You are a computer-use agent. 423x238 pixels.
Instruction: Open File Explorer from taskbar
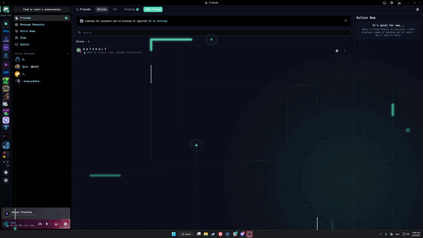[206, 234]
